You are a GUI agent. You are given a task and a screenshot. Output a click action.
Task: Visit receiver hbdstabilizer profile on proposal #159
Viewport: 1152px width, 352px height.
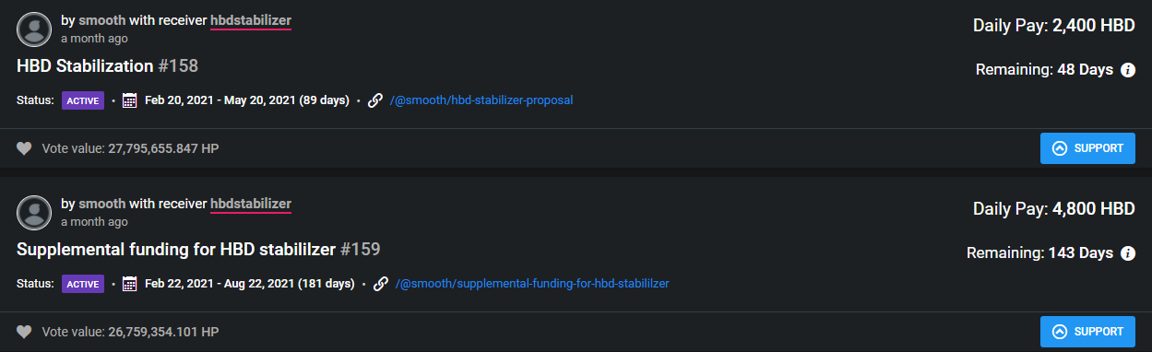[x=251, y=204]
